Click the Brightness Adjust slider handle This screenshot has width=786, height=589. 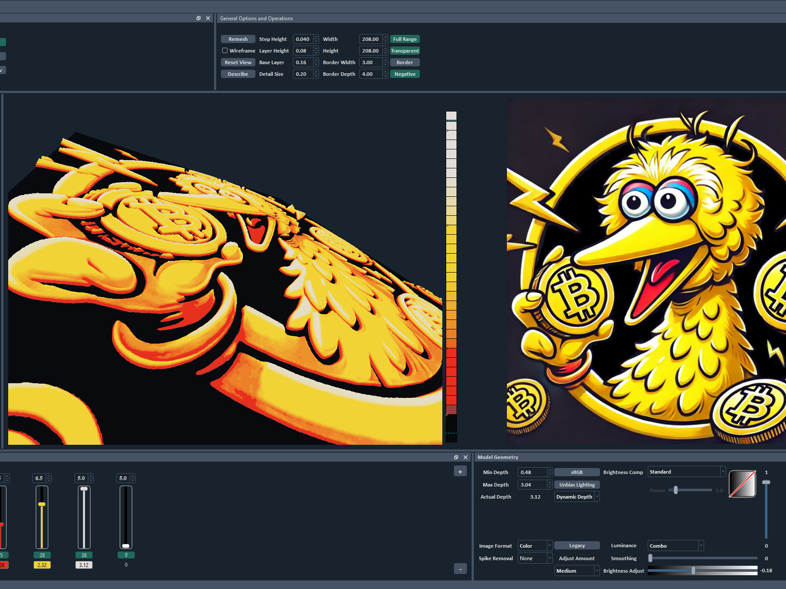[x=693, y=570]
